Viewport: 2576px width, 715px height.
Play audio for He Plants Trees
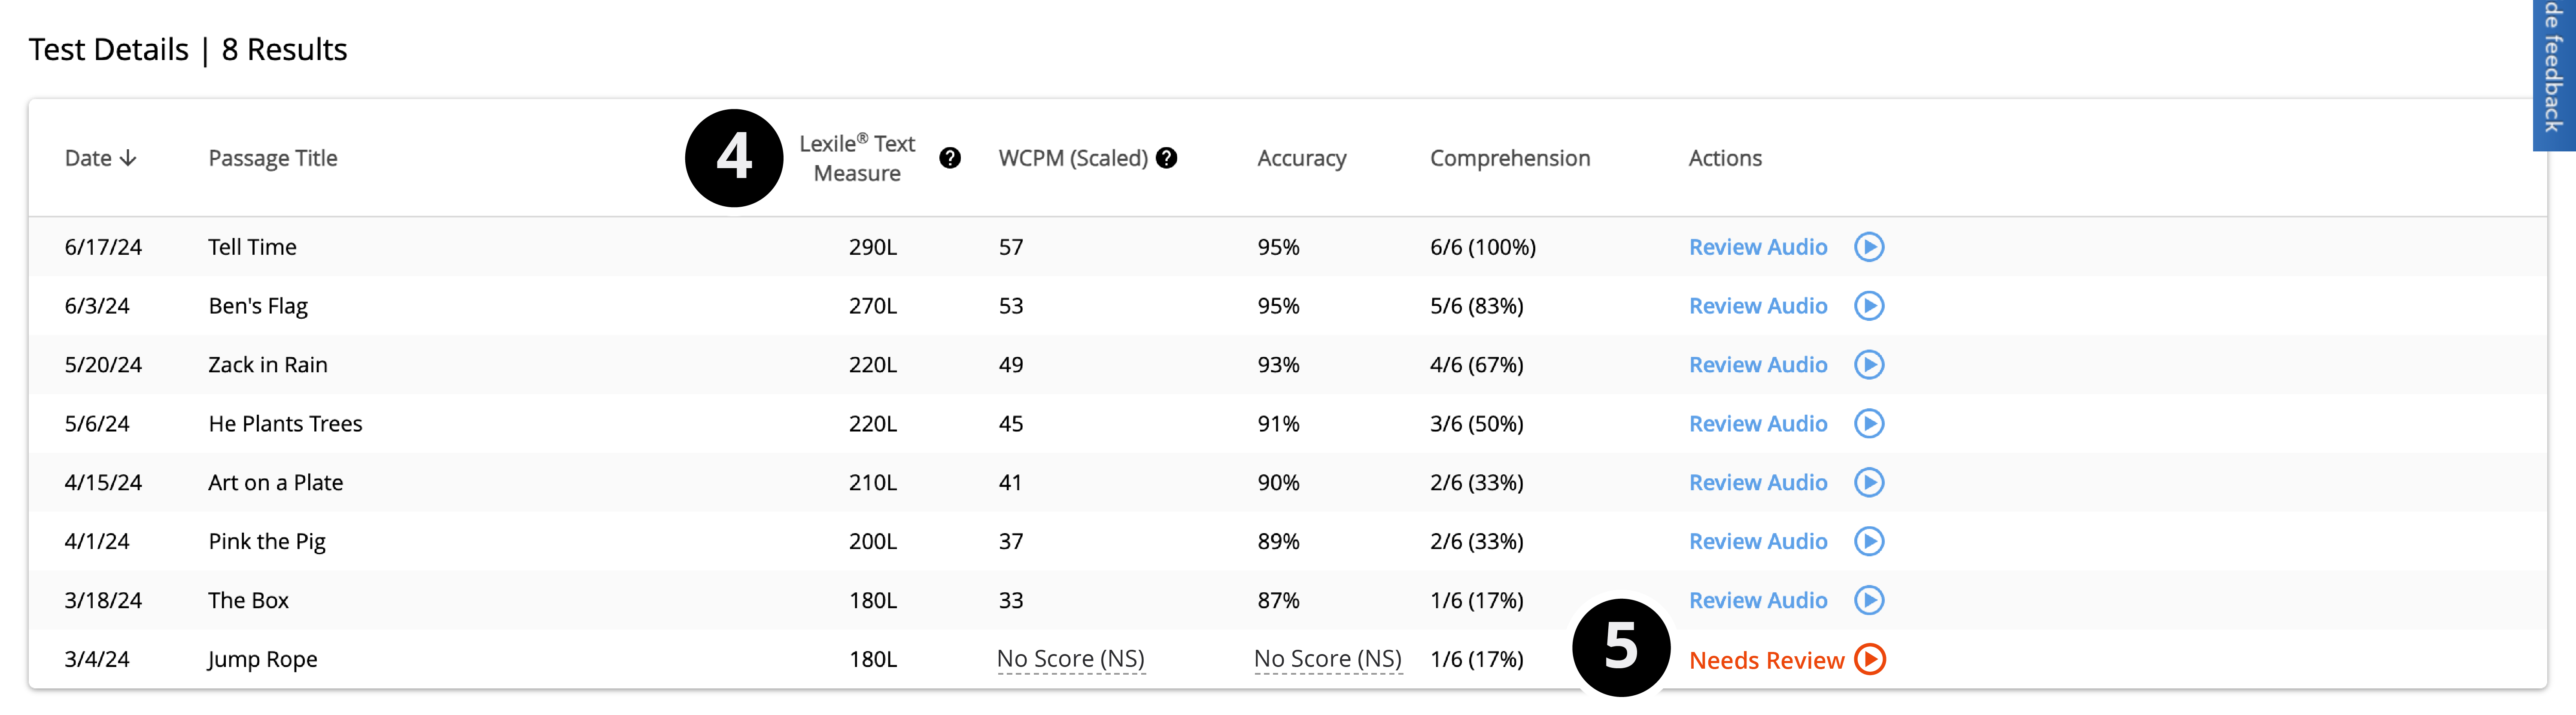(x=1868, y=423)
